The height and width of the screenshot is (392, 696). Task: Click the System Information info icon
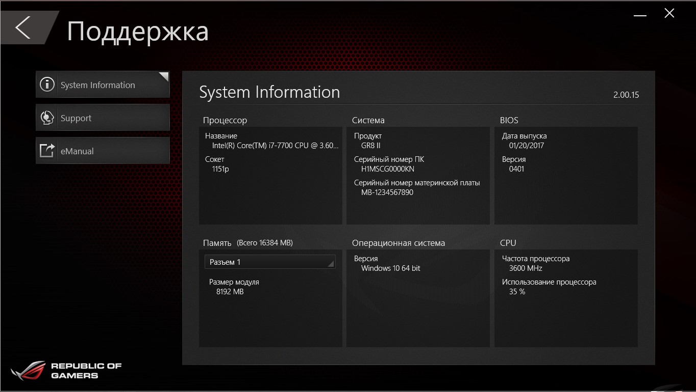tap(47, 85)
